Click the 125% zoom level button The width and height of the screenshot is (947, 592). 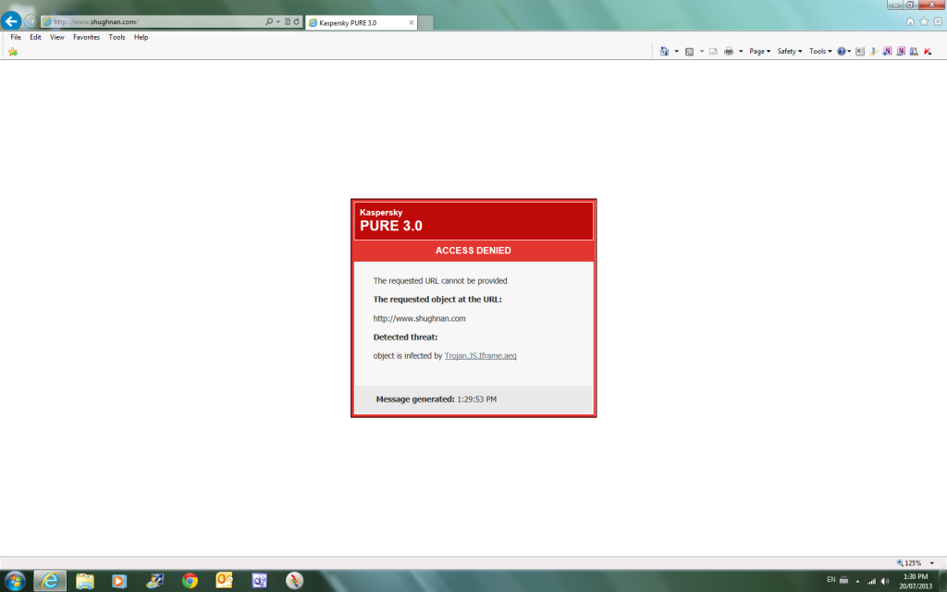tap(909, 563)
